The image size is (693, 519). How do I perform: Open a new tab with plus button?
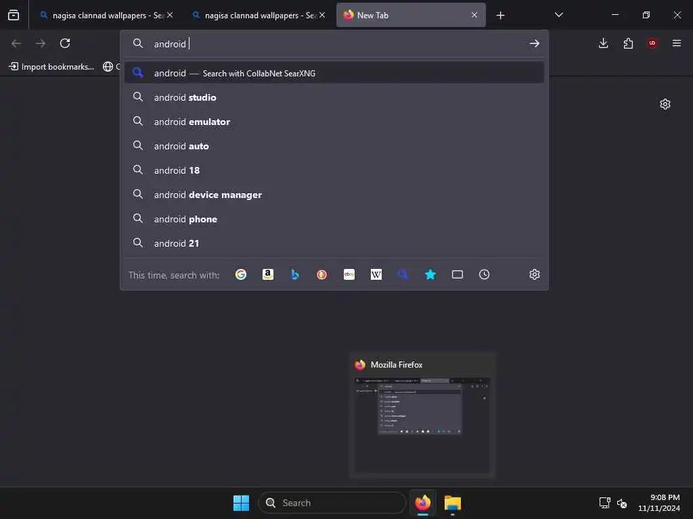pyautogui.click(x=500, y=16)
